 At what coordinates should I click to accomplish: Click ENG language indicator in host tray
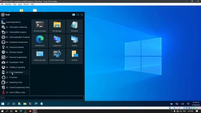(184, 111)
